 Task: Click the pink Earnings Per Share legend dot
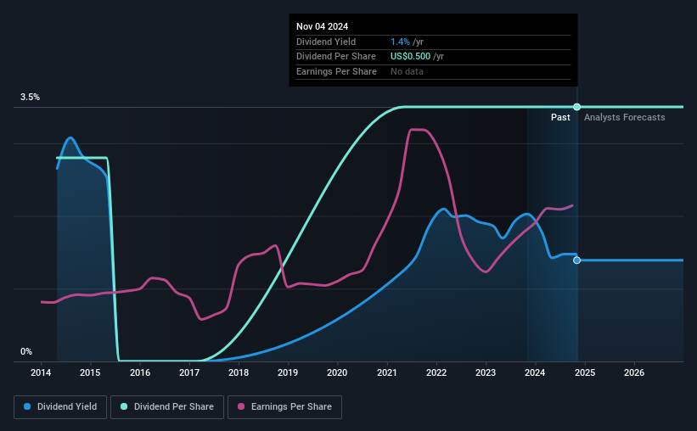point(241,406)
